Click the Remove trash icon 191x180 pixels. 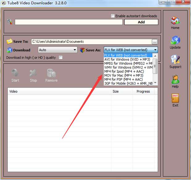[52, 73]
